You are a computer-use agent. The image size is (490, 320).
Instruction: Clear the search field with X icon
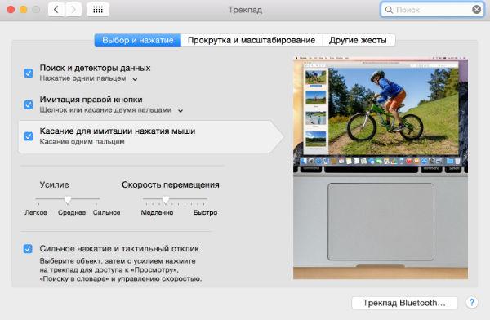[476, 10]
